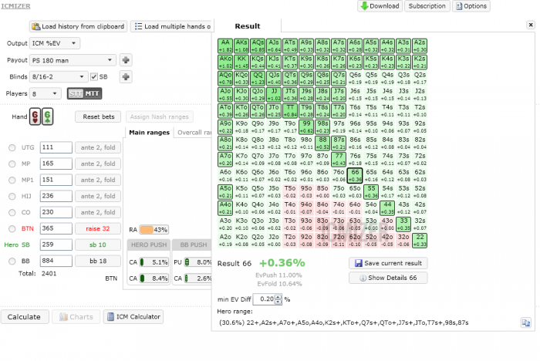Click MP ante 2, fold button
540x361 pixels.
click(x=98, y=164)
